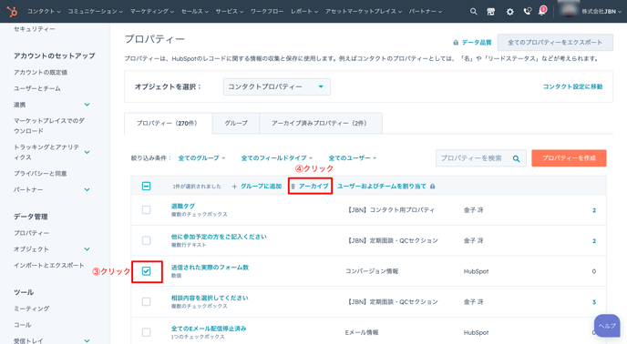
Task: Expand the 受信トレイ sidebar section
Action: 87,340
